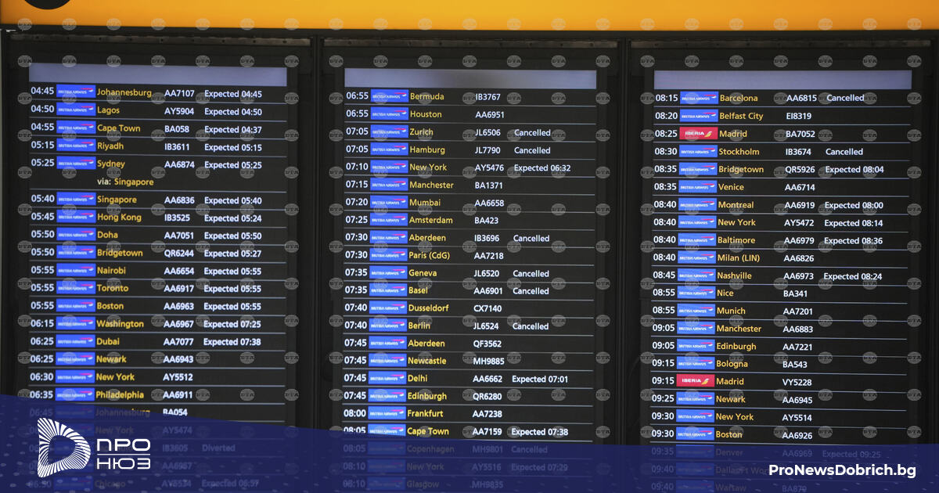
Task: Select the Expected 07:01 status for Delhi
Action: coord(540,379)
